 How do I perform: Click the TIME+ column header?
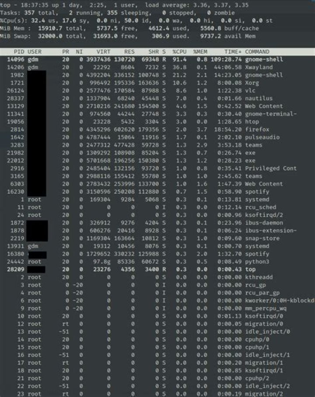pos(233,52)
